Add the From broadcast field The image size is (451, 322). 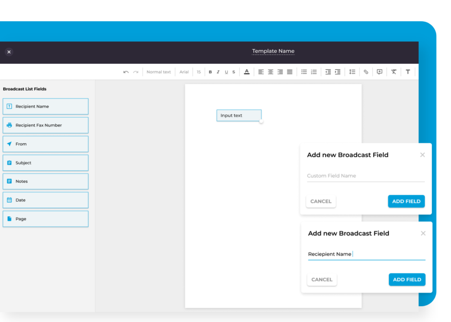pyautogui.click(x=45, y=144)
